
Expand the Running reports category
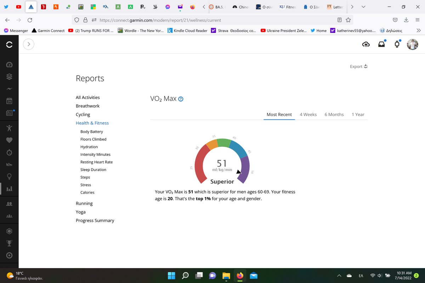(84, 203)
